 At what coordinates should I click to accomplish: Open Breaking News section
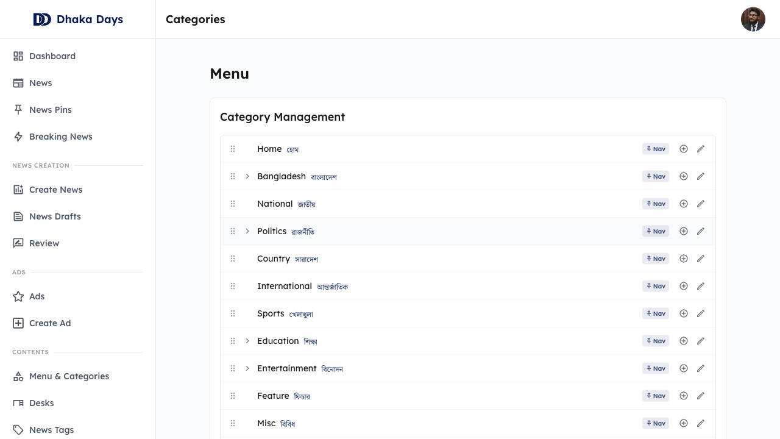pyautogui.click(x=77, y=137)
